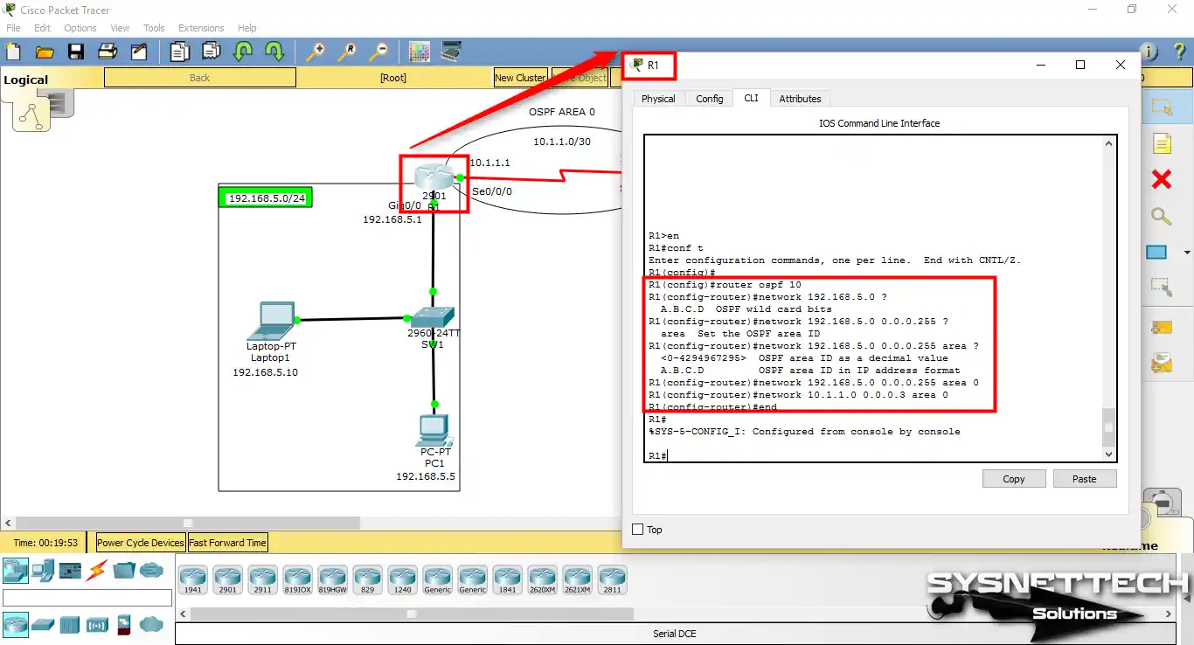Click the Back navigation button
This screenshot has height=645, width=1194.
(200, 78)
